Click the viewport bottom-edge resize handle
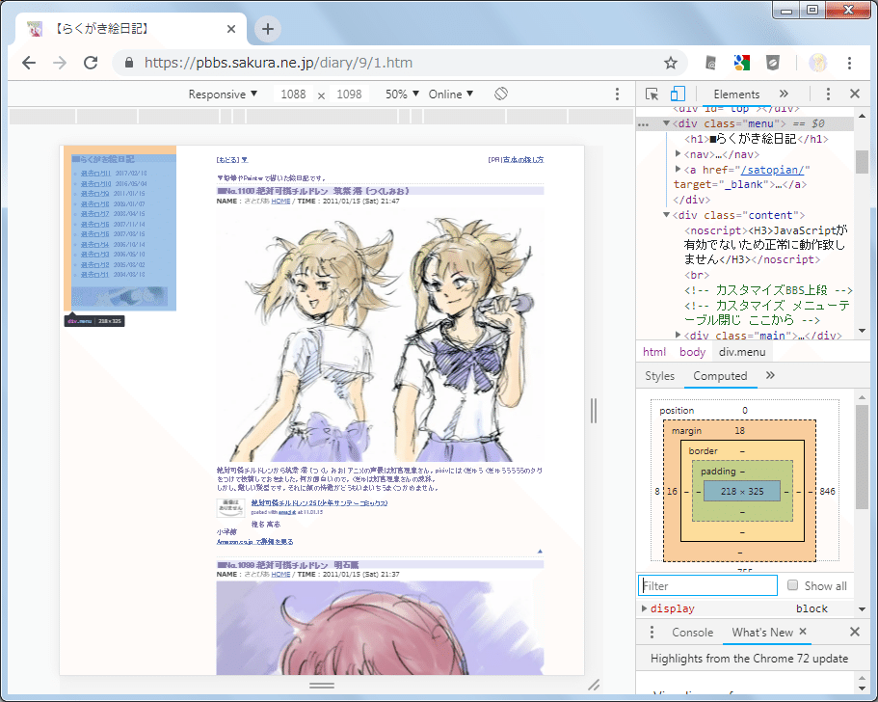This screenshot has height=702, width=878. (x=321, y=686)
